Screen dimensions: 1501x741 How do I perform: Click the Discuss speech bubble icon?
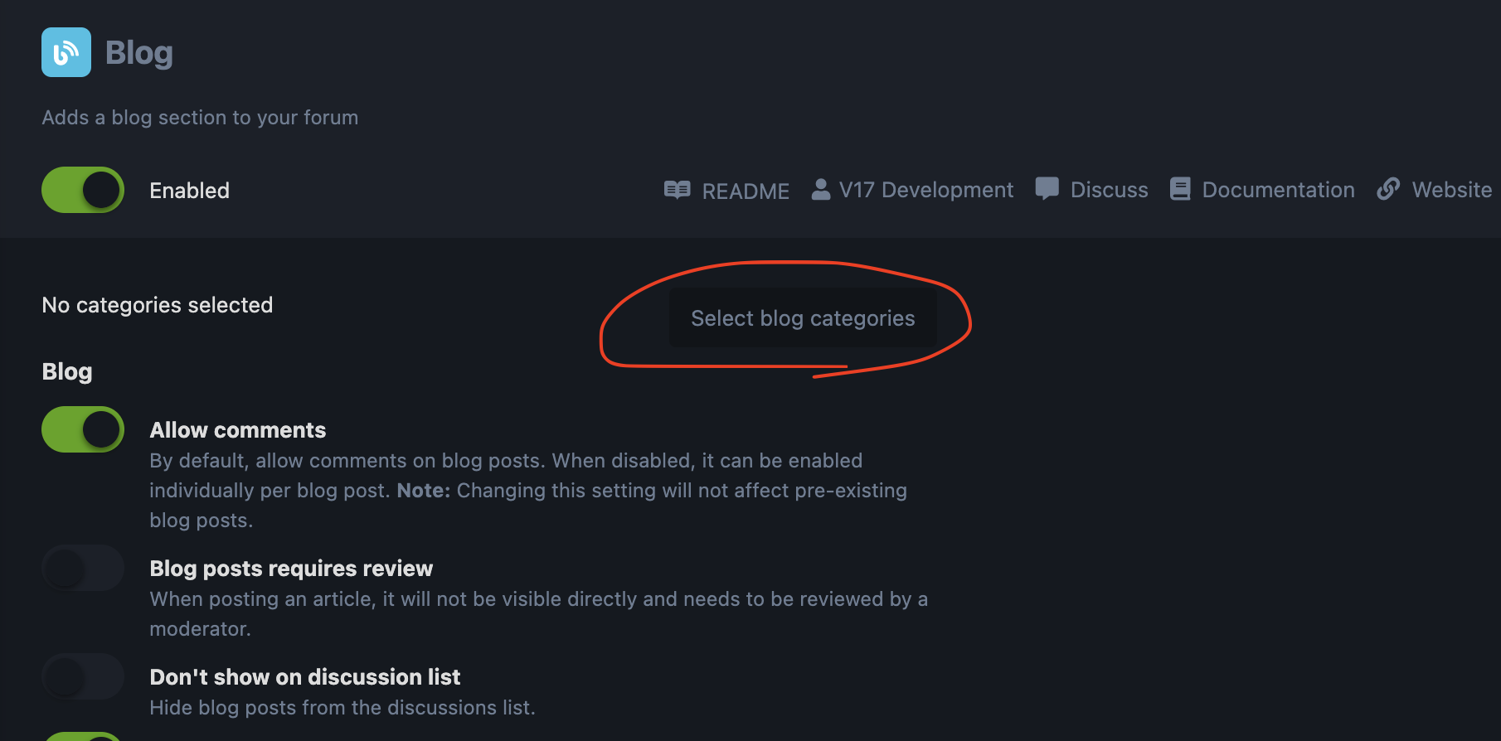pos(1047,189)
